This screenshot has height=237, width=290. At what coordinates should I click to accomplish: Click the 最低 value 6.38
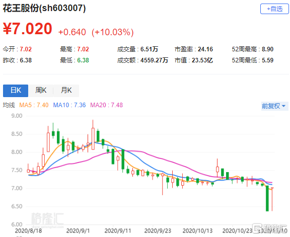click(83, 60)
